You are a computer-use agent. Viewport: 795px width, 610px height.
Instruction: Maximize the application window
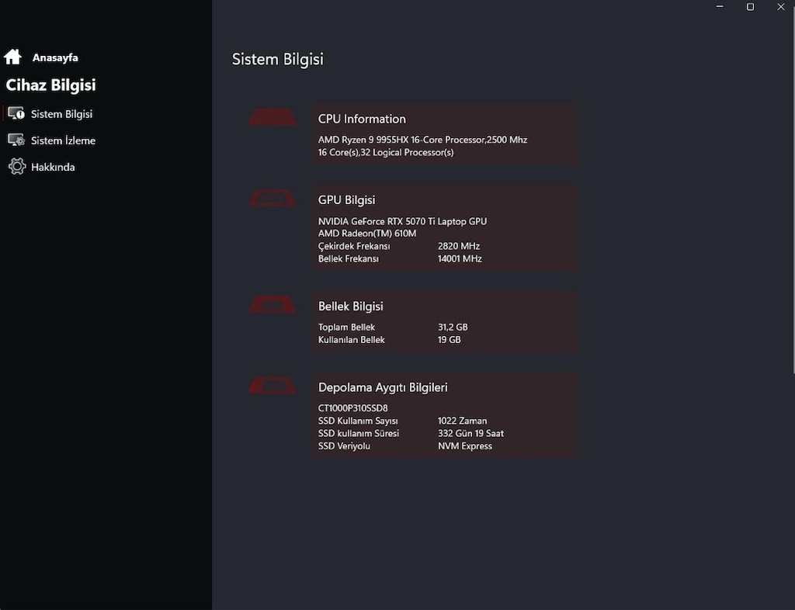pos(751,6)
